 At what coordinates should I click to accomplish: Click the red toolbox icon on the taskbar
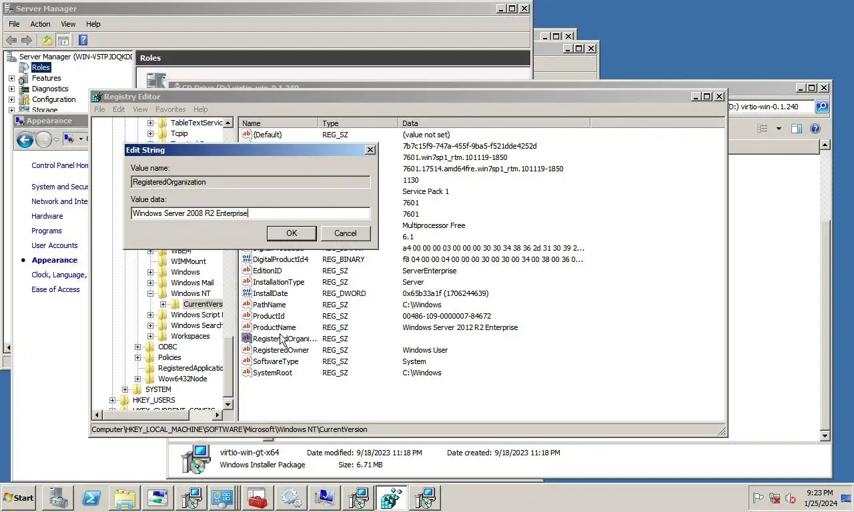[258, 498]
